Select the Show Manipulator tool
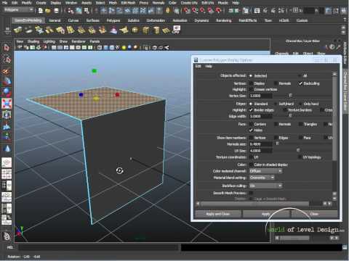 pyautogui.click(x=7, y=136)
